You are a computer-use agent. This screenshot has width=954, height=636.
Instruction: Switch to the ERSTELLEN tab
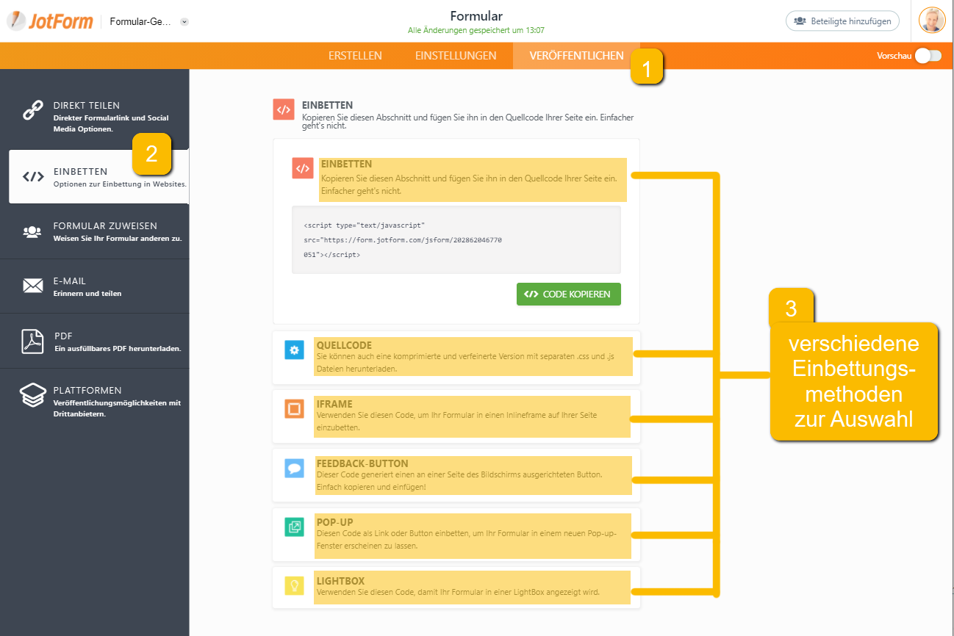tap(355, 56)
